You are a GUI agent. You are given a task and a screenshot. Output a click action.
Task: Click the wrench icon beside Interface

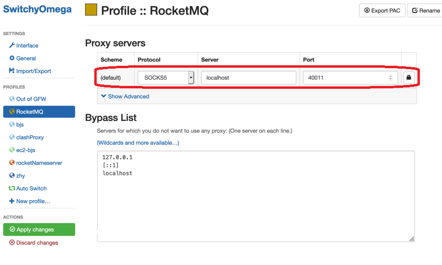coord(12,45)
